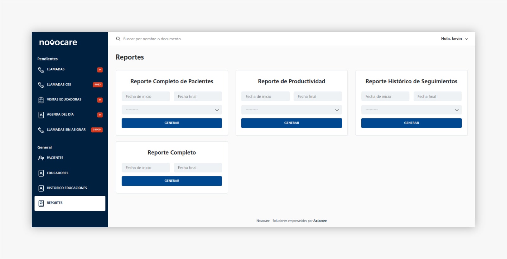Click the Llamadas CES phone icon

pyautogui.click(x=41, y=85)
